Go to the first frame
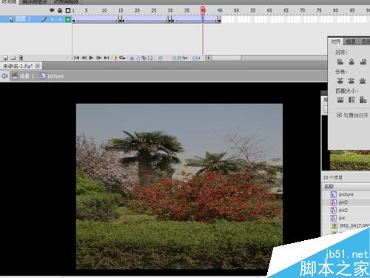This screenshot has width=370, height=278. (76, 58)
